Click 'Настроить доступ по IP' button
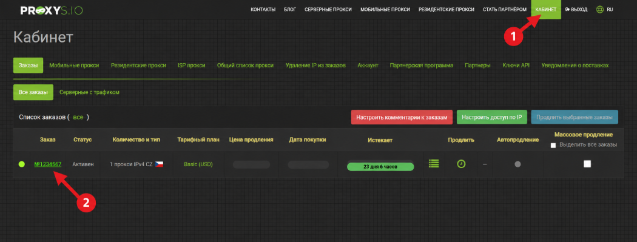Image resolution: width=637 pixels, height=242 pixels. pos(492,117)
